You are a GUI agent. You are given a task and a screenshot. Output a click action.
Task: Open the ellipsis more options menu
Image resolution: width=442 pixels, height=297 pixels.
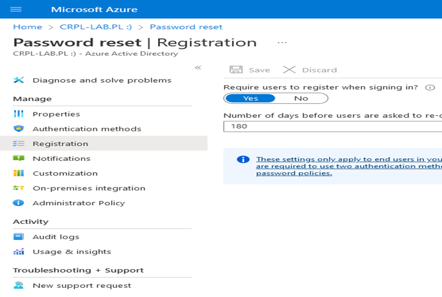coord(282,43)
